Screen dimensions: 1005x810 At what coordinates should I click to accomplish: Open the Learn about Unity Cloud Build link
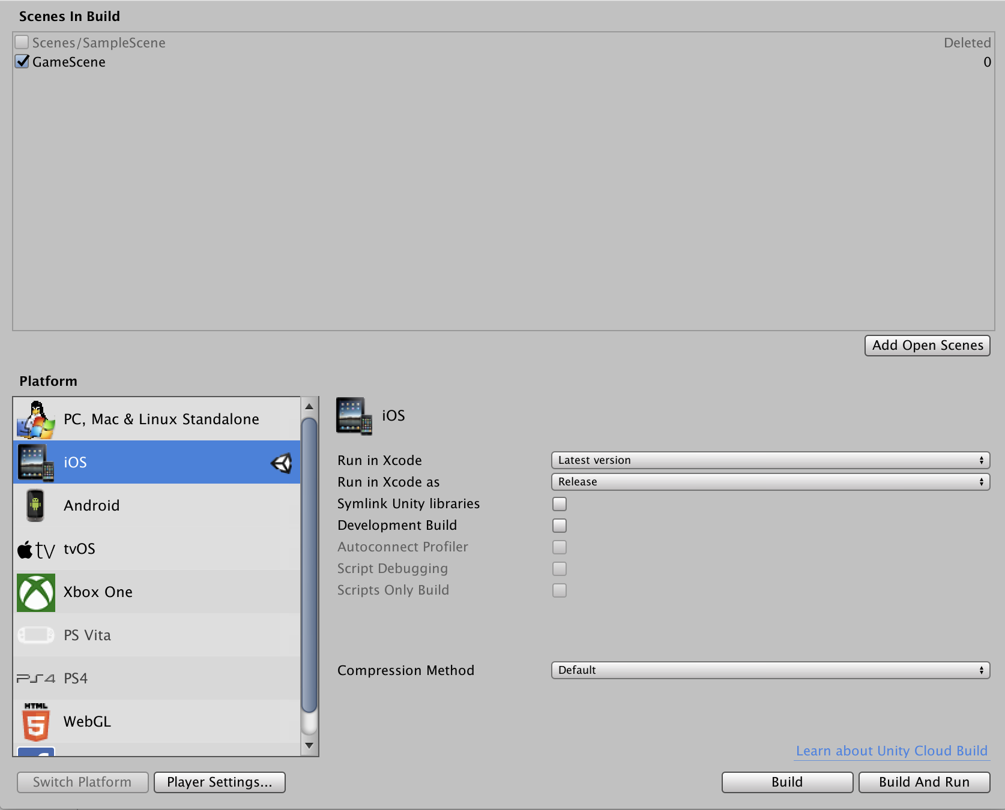point(892,751)
